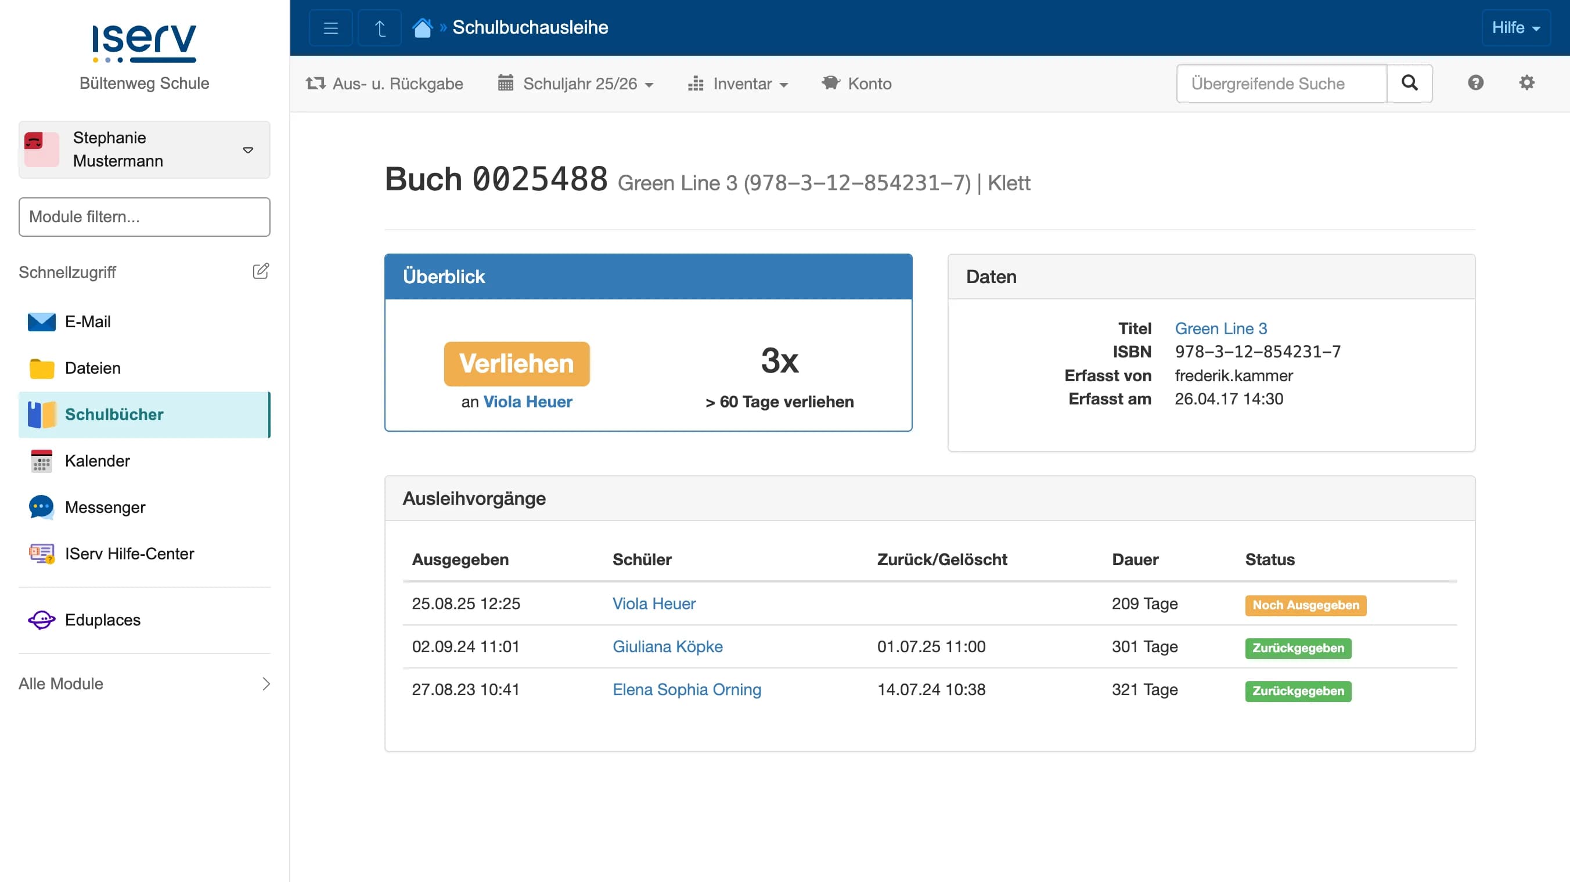This screenshot has width=1570, height=882.
Task: Open Giuliana Köpke's student link
Action: 667,646
